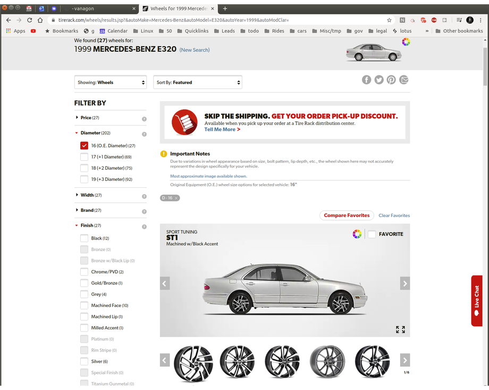Image resolution: width=489 pixels, height=390 pixels.
Task: Uncheck 16 (O.E. Diameter) filter
Action: pos(84,145)
